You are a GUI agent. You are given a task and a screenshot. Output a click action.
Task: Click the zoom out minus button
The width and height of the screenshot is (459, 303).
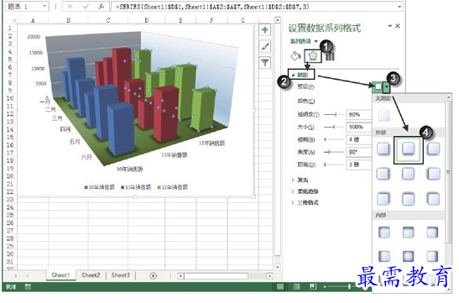[x=325, y=287]
